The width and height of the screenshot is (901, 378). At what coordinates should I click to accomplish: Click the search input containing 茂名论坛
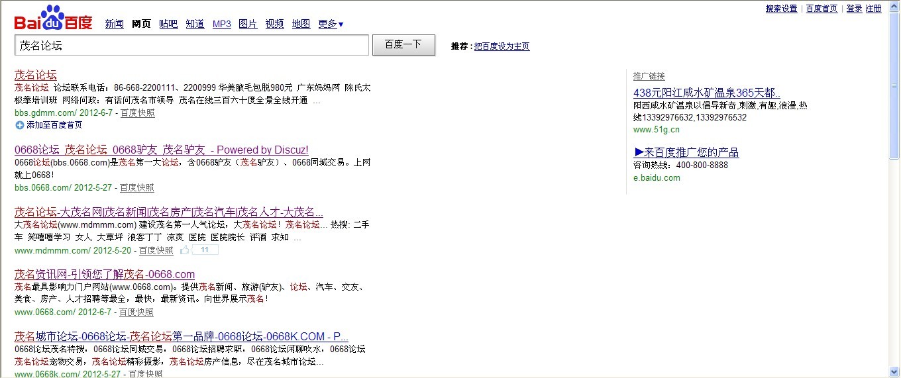pyautogui.click(x=191, y=45)
